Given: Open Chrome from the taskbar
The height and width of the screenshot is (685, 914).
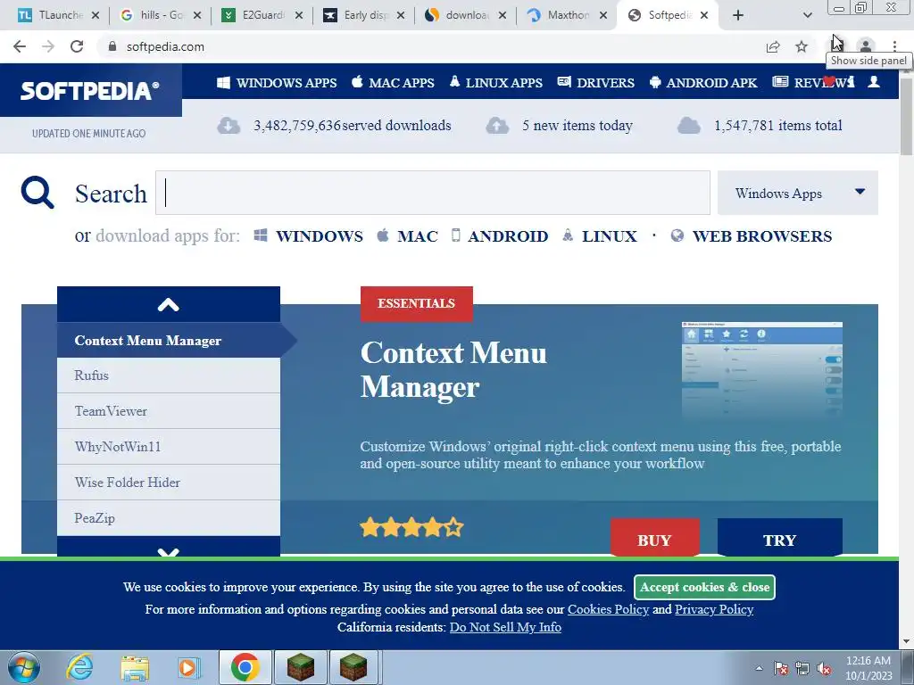Looking at the screenshot, I should click(245, 667).
